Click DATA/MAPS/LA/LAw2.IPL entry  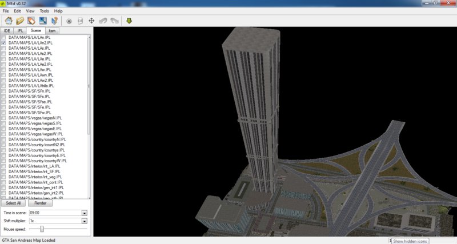(x=31, y=80)
